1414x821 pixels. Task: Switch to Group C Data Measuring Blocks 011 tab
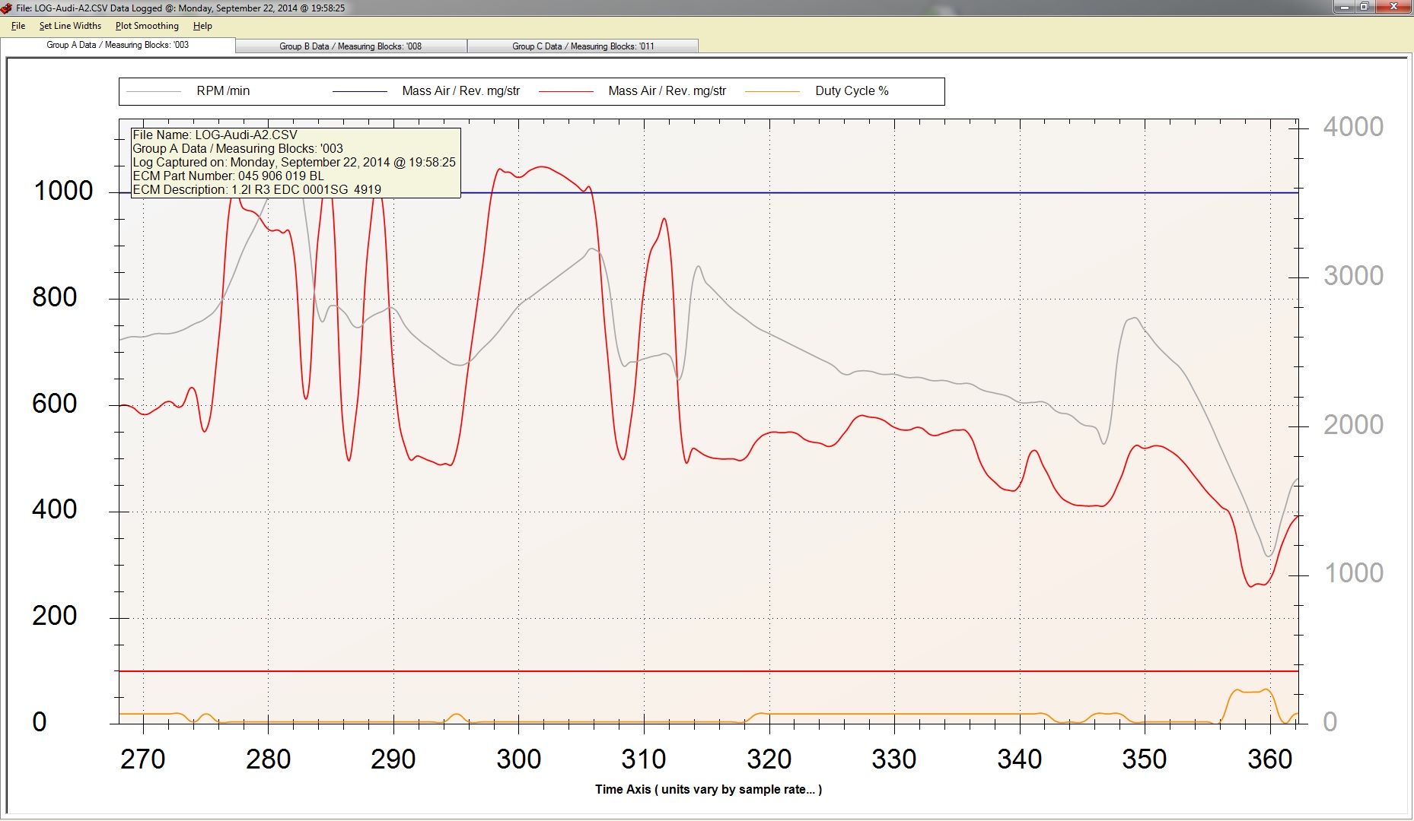click(x=583, y=46)
